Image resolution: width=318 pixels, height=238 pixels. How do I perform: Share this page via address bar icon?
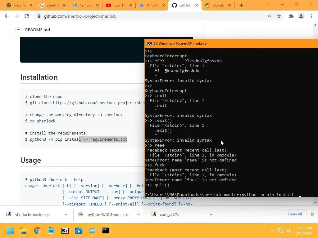point(269,16)
